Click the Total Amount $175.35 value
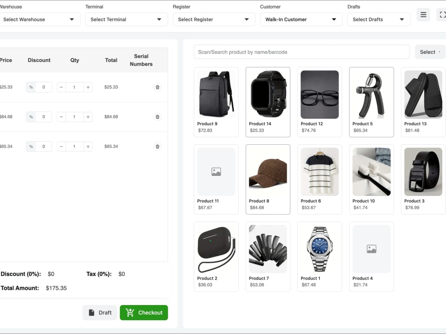This screenshot has width=446, height=334. [x=56, y=288]
